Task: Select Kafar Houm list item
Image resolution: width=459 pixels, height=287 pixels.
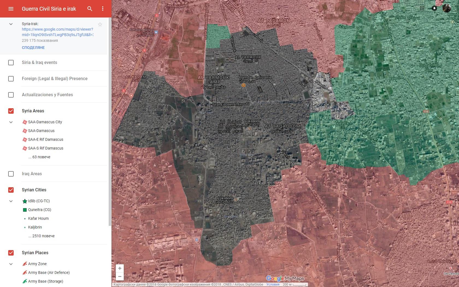Action: point(38,218)
